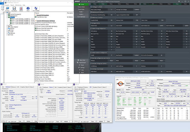190x132 pixels.
Task: Open Curve Optimizer in Ryzen Master
Action: coord(81,17)
